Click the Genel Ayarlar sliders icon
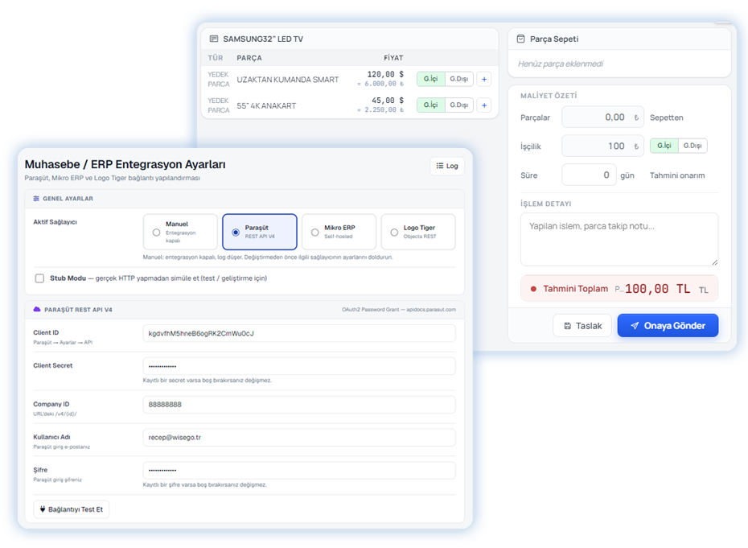The image size is (748, 548). pyautogui.click(x=36, y=199)
